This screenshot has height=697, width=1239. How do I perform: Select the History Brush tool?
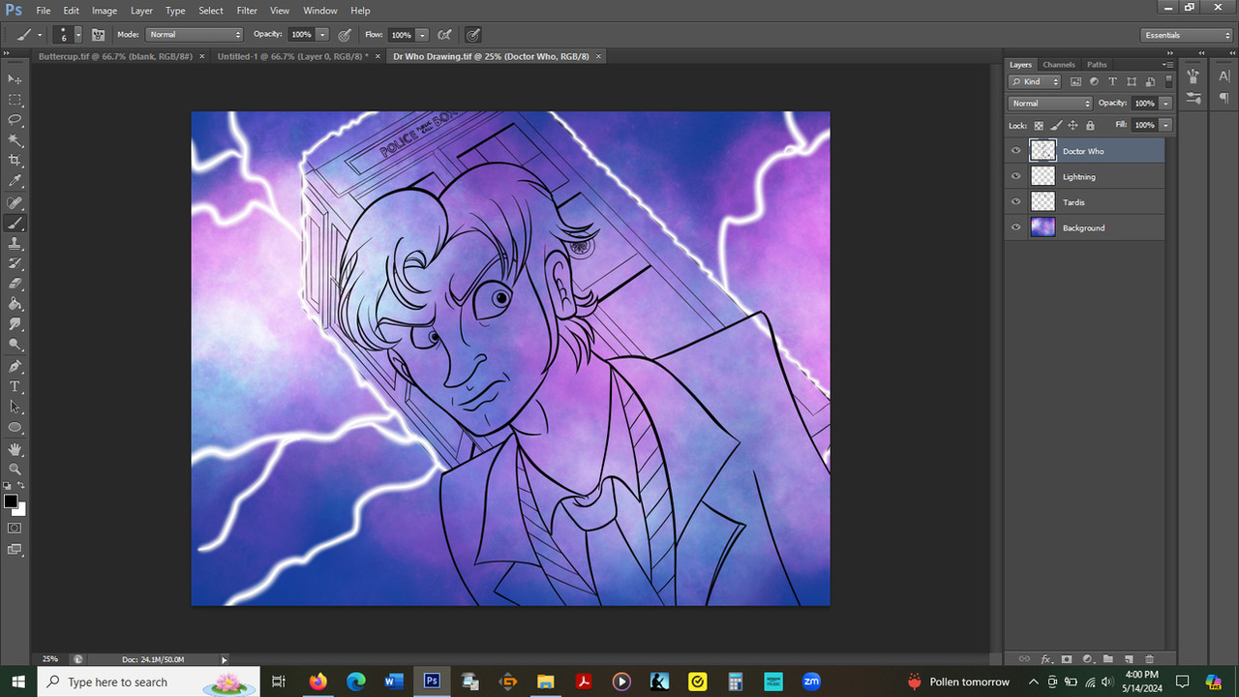[15, 263]
